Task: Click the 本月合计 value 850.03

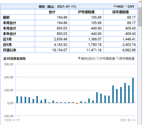Action: pos(62,28)
